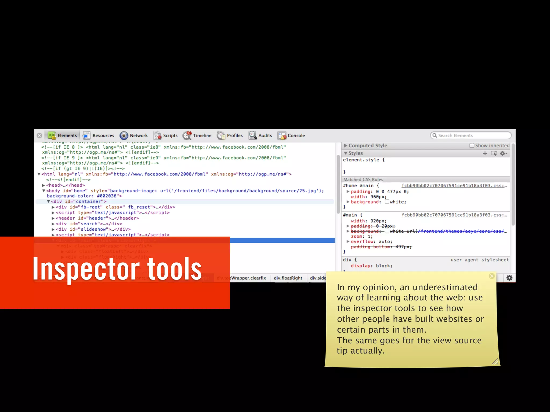Click the toggle element state icon
550x412 pixels.
click(x=494, y=153)
